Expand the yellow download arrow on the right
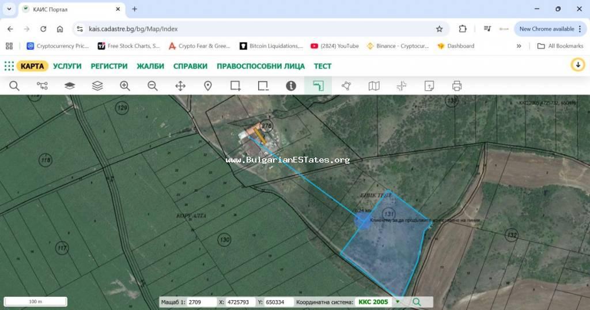590x310 pixels. [x=577, y=65]
